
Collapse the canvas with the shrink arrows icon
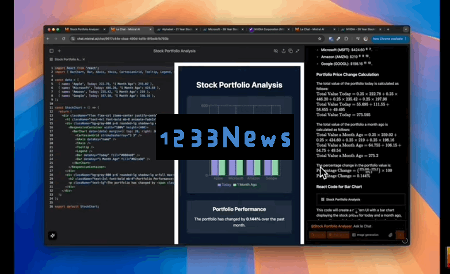click(x=298, y=51)
